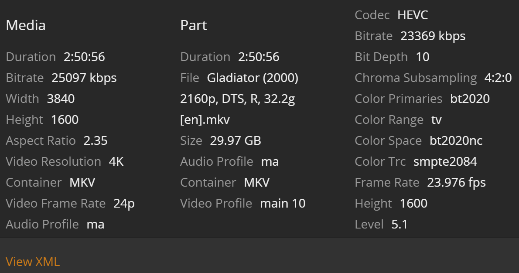Select the bt2020nc color space value
The width and height of the screenshot is (519, 273).
tap(456, 141)
